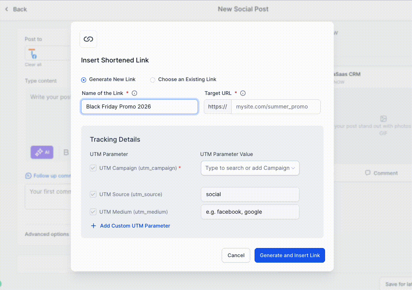Viewport: 412px width, 290px height.
Task: Toggle the UTM Campaign checkbox
Action: pyautogui.click(x=93, y=168)
